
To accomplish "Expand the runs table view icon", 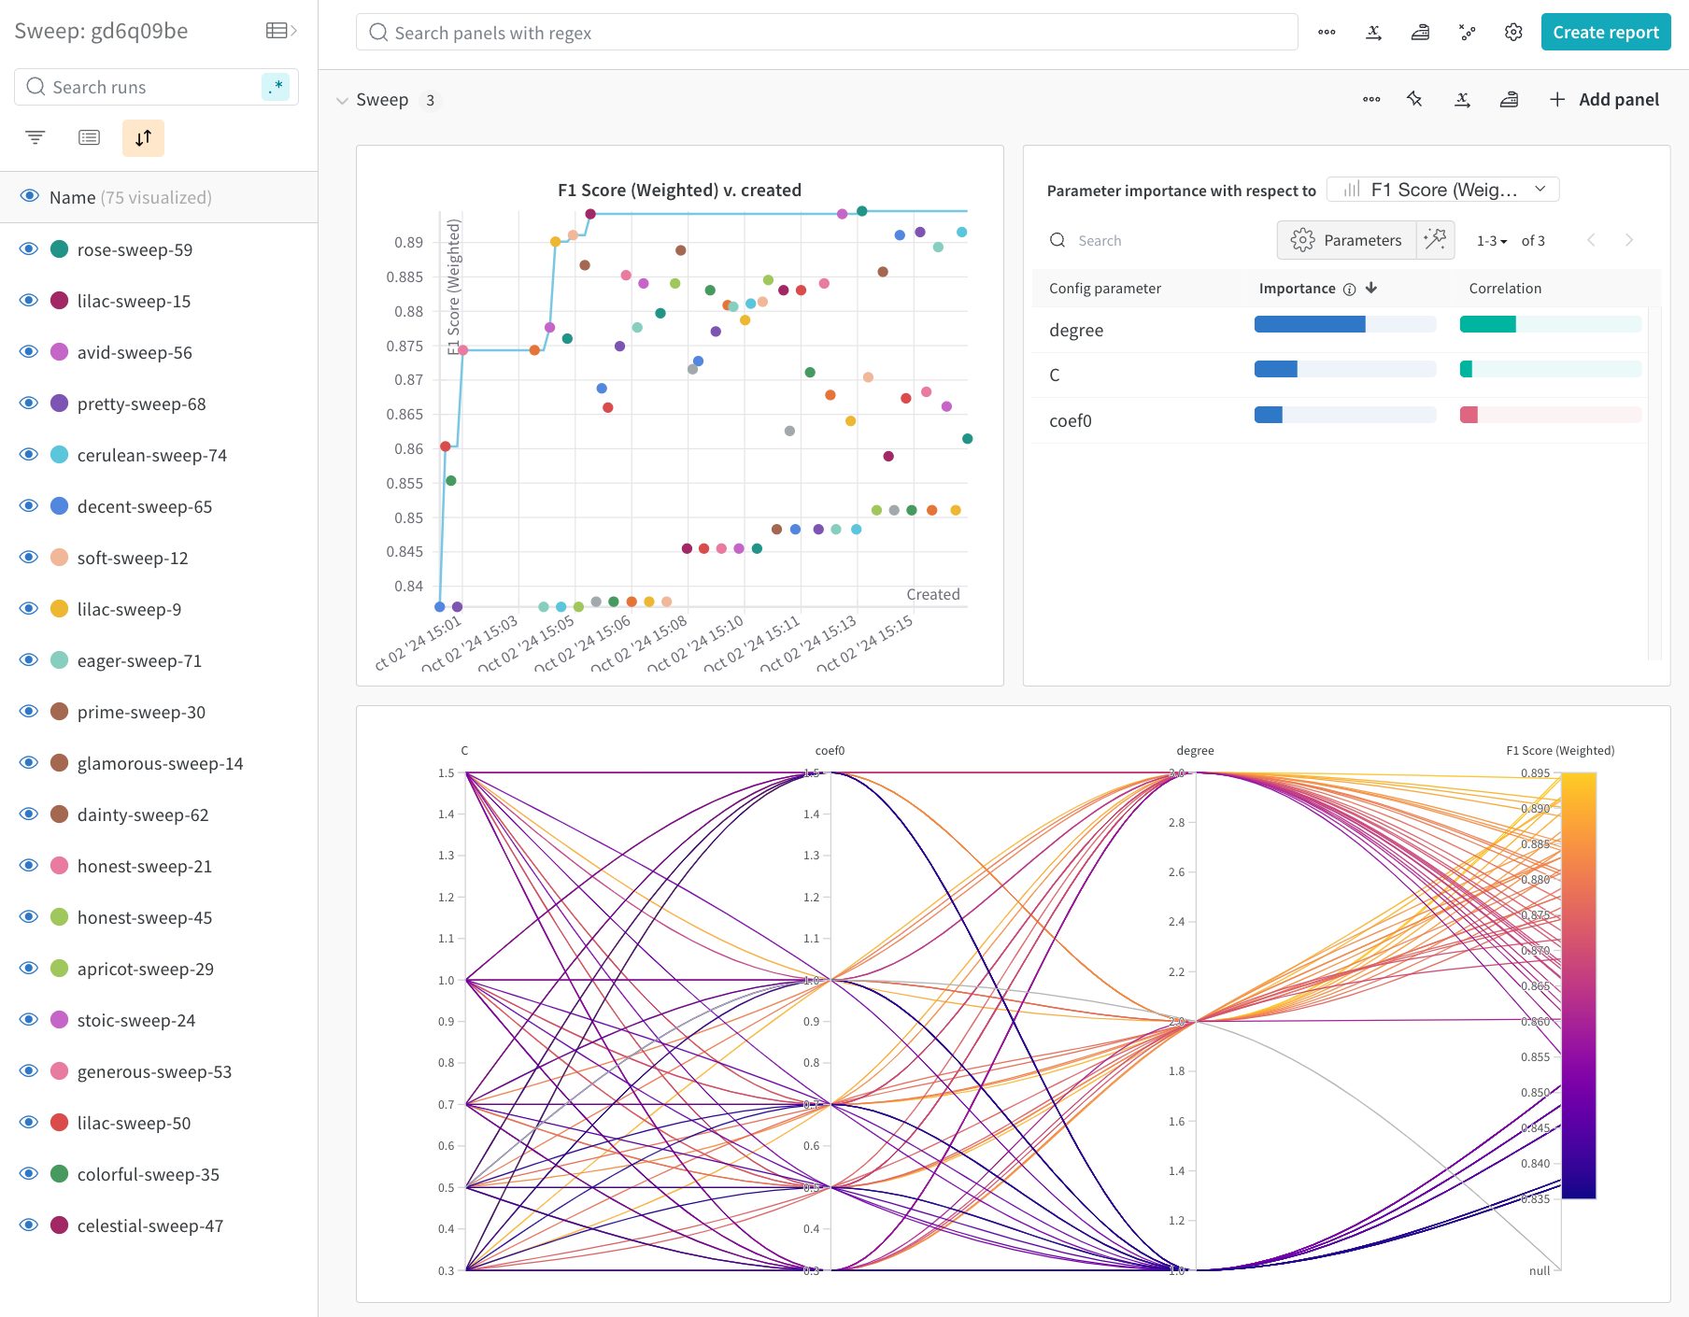I will click(281, 31).
